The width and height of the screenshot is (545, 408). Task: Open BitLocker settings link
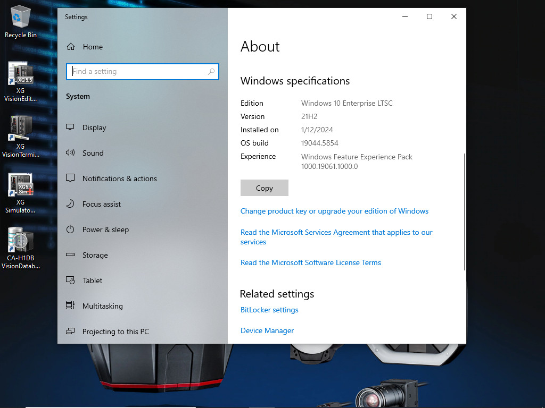[269, 310]
